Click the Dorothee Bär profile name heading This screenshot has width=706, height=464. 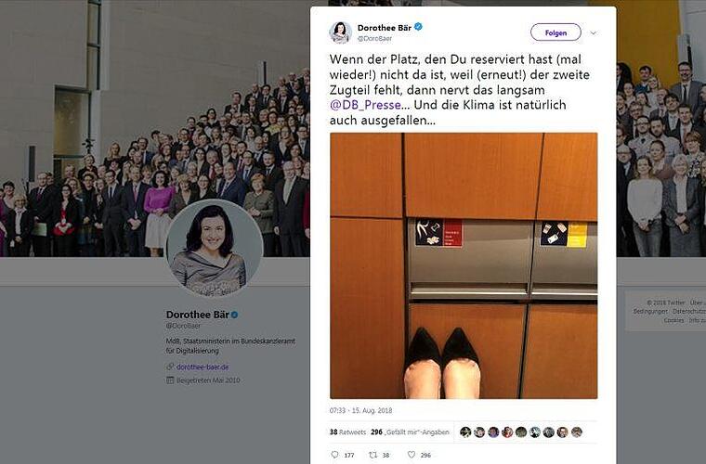tap(198, 315)
